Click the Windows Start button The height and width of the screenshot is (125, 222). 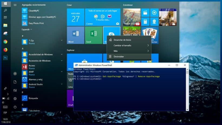pyautogui.click(x=5, y=4)
